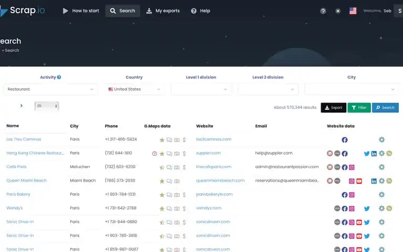
Task: Visit wendys.com website link
Action: tap(208, 208)
